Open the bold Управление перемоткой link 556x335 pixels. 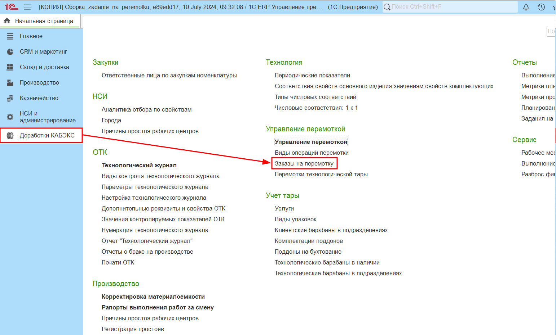click(311, 142)
